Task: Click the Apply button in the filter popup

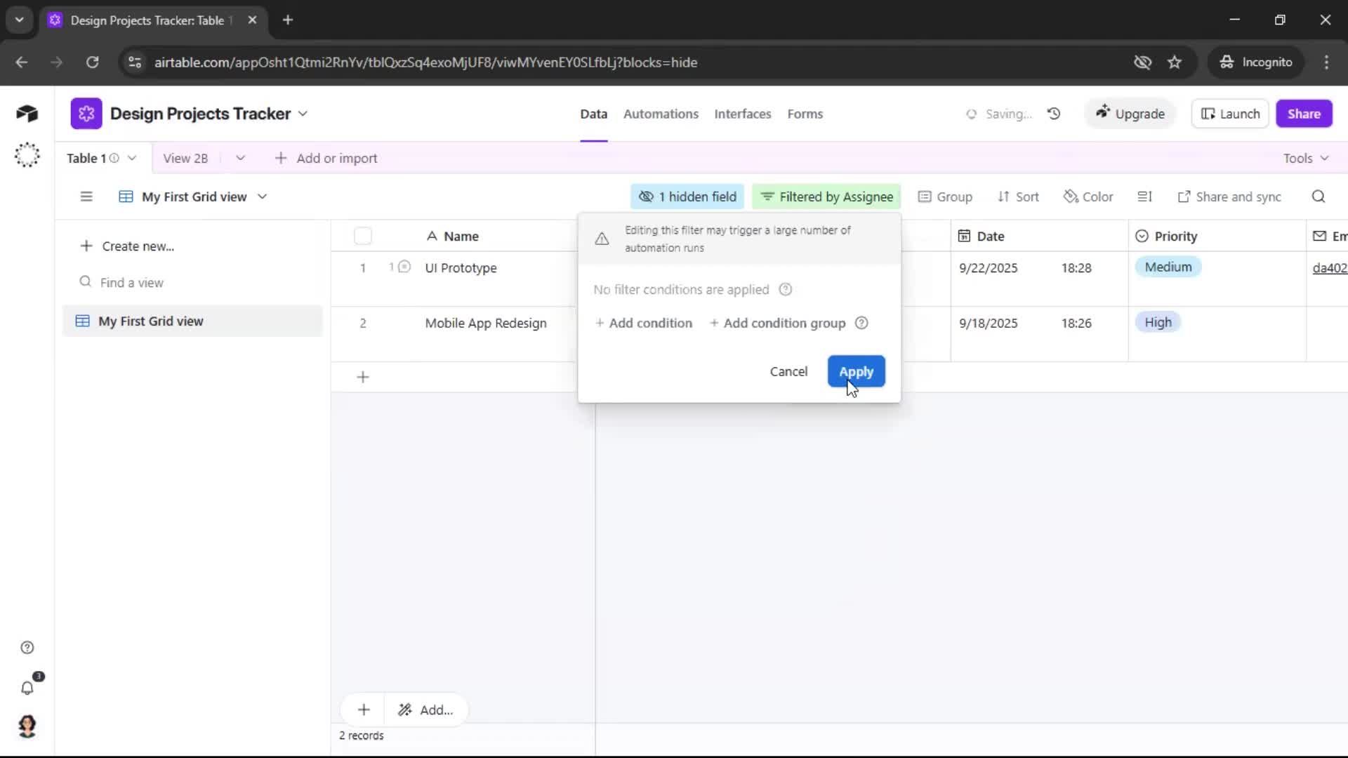Action: (856, 372)
